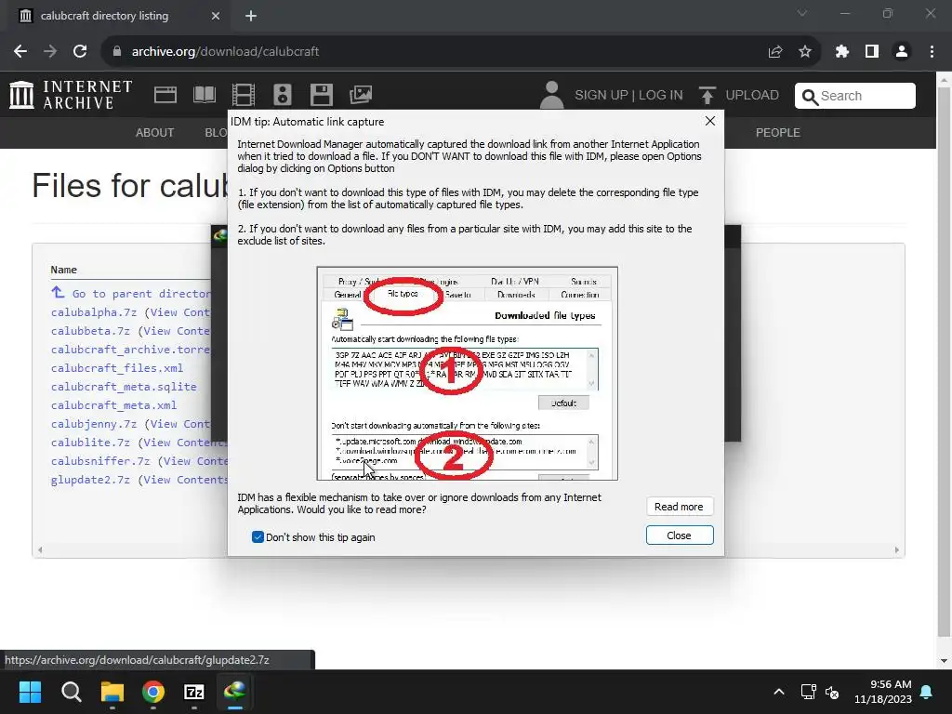Download calubbeta.7z file

click(x=90, y=331)
